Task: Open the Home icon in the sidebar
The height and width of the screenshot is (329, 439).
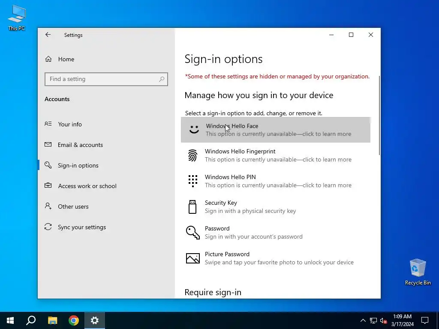Action: [48, 59]
